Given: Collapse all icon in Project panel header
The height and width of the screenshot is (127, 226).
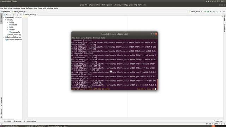Looking at the screenshot, I should pos(14,14).
